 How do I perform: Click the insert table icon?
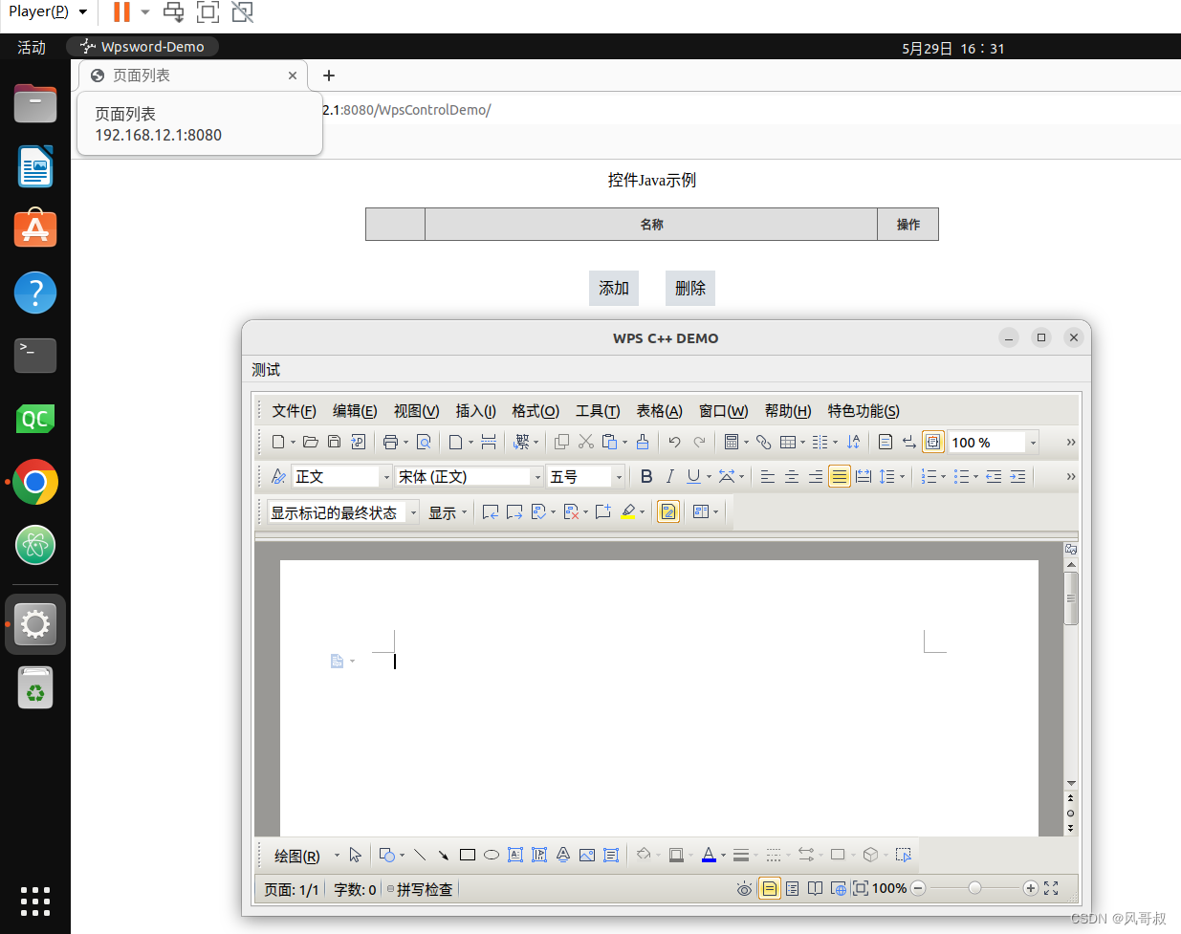[x=788, y=442]
